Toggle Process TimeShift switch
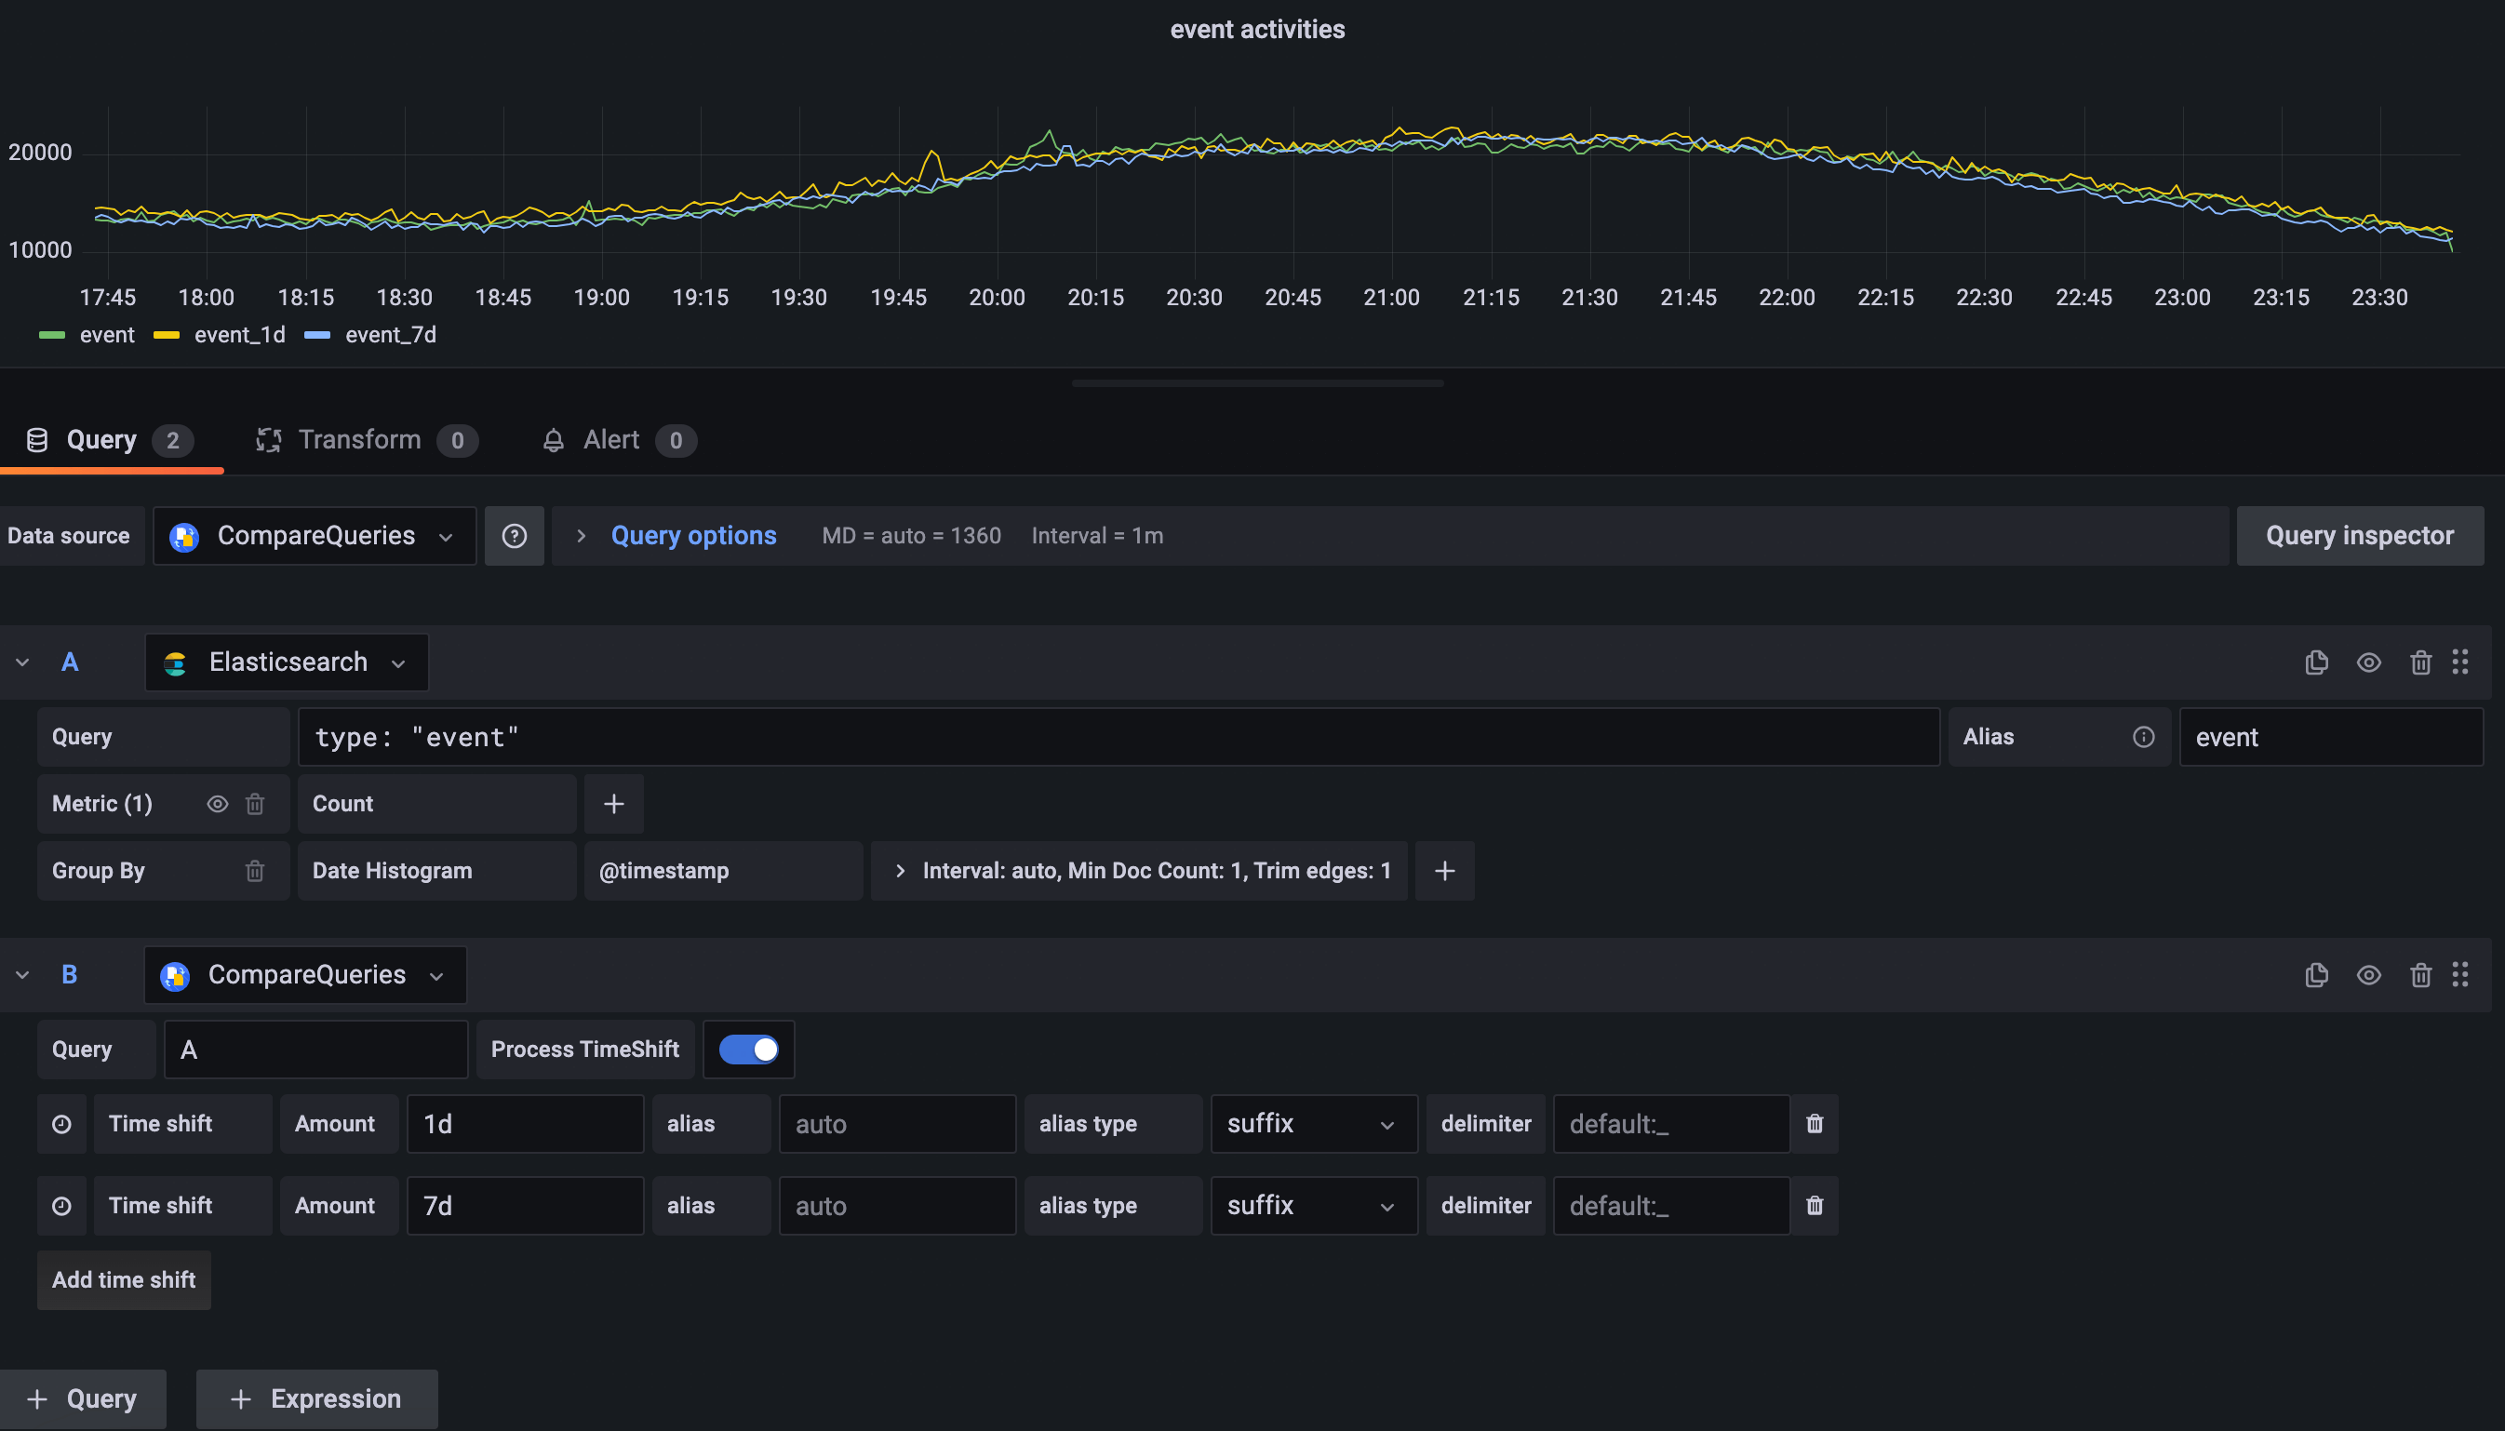Image resolution: width=2505 pixels, height=1431 pixels. 749,1050
